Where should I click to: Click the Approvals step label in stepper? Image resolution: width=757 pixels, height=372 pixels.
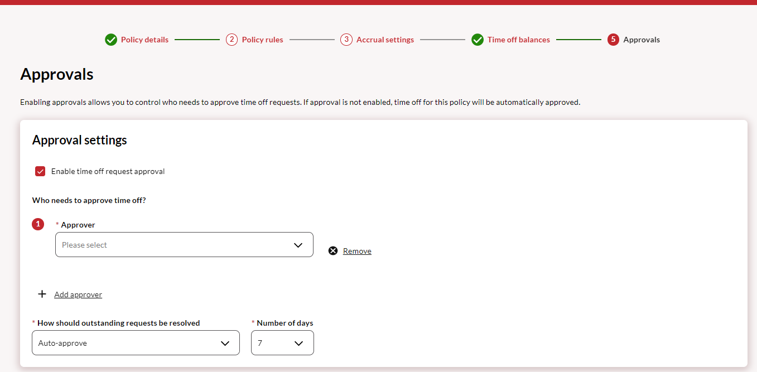pyautogui.click(x=642, y=40)
